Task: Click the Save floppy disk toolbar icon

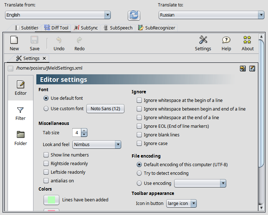Action: [x=35, y=40]
